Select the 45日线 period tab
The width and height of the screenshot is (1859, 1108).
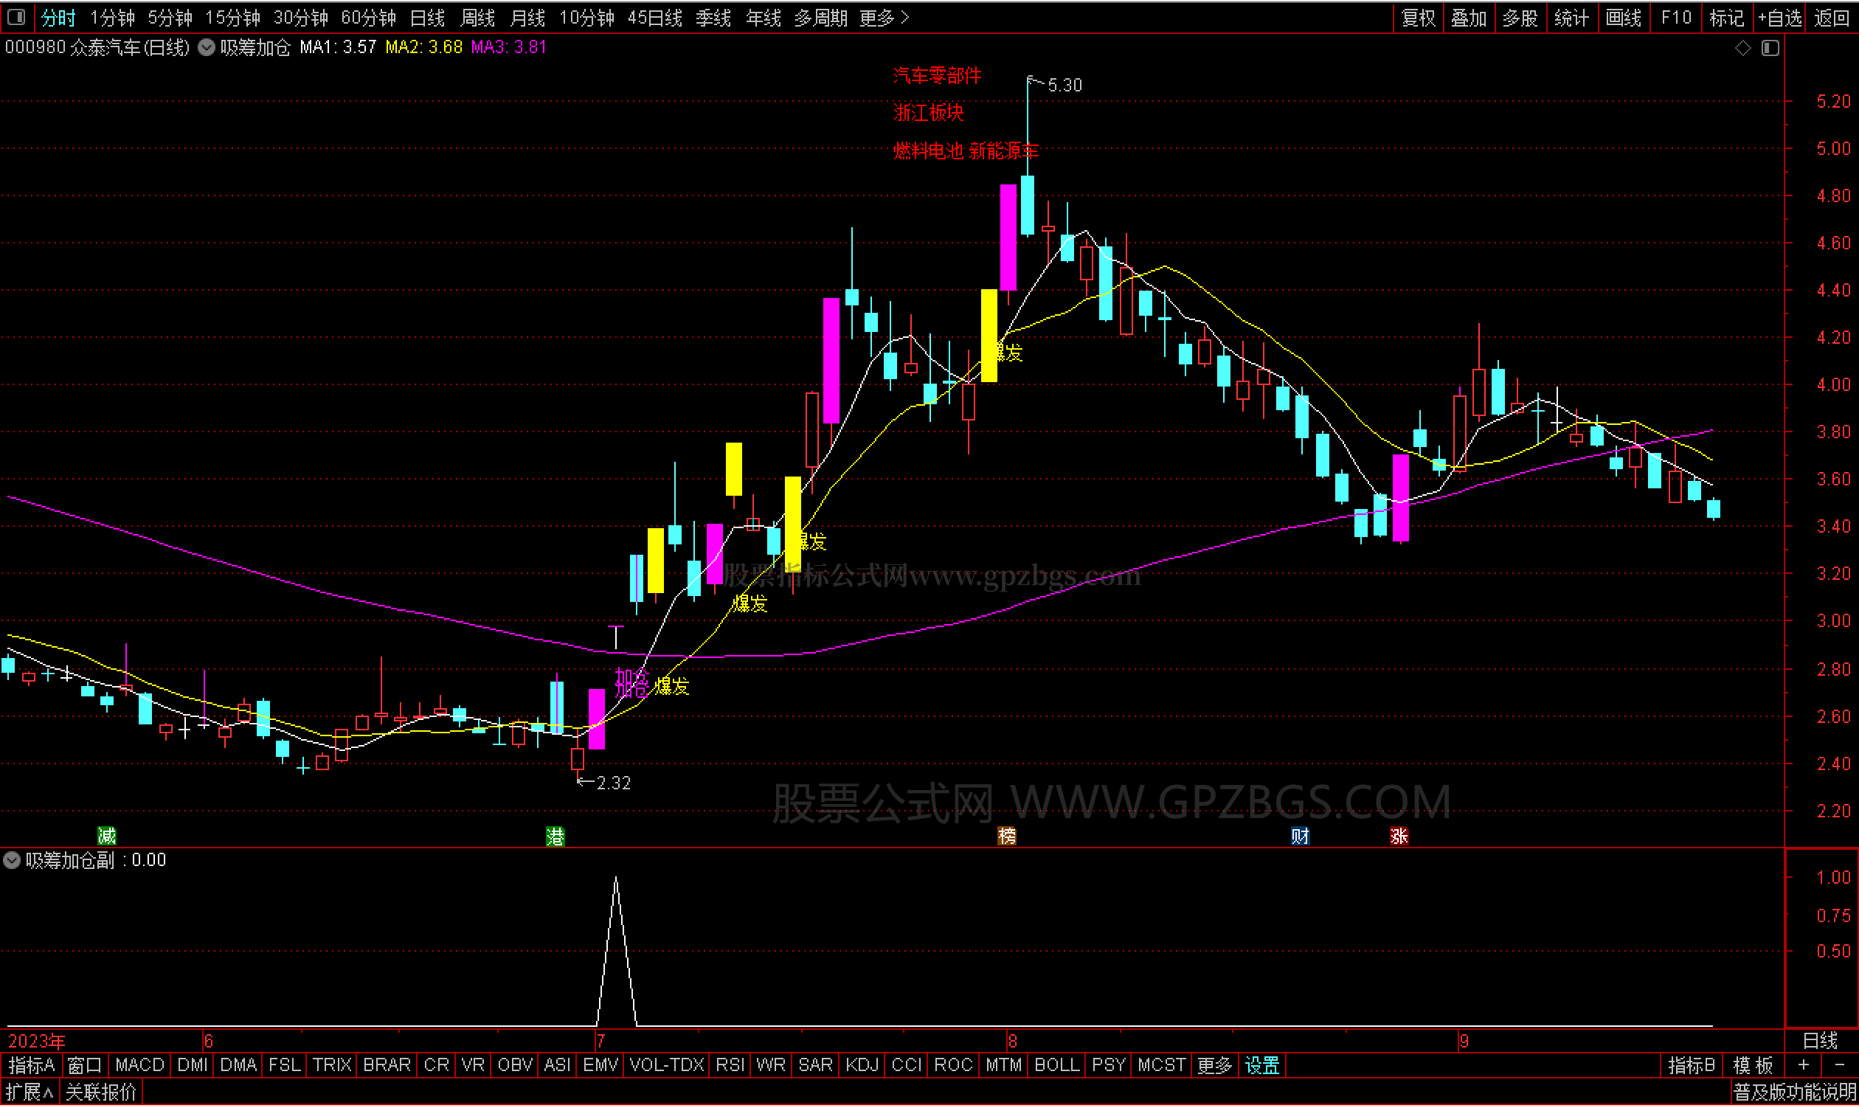tap(655, 17)
